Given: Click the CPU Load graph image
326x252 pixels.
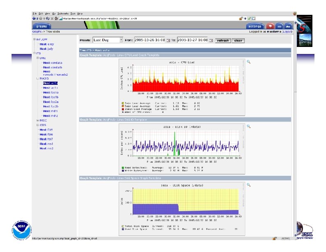Looking at the screenshot, I should (x=182, y=87).
